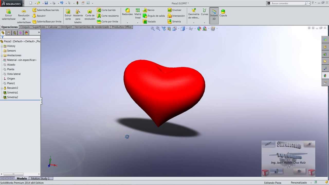Choose Saliente/Base barrido tool
Image resolution: width=329 pixels, height=185 pixels.
(x=46, y=10)
